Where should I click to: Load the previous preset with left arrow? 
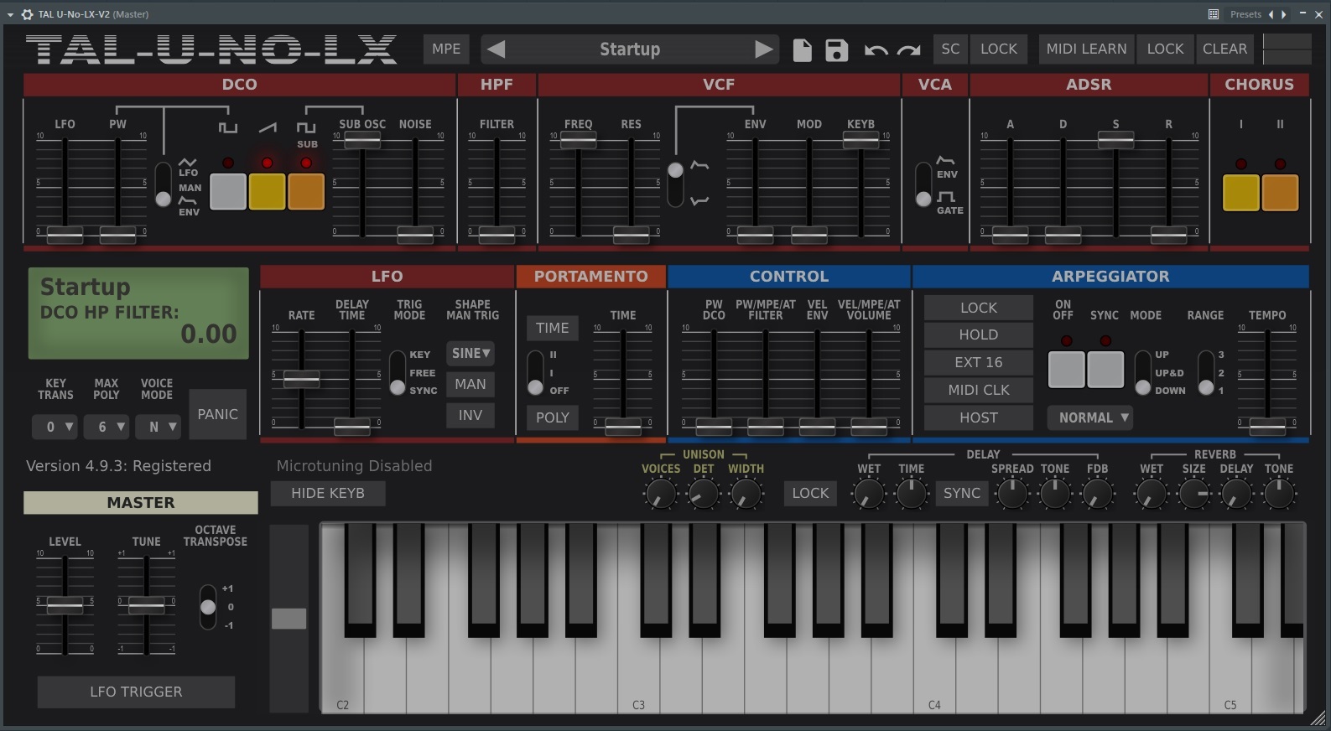point(497,49)
